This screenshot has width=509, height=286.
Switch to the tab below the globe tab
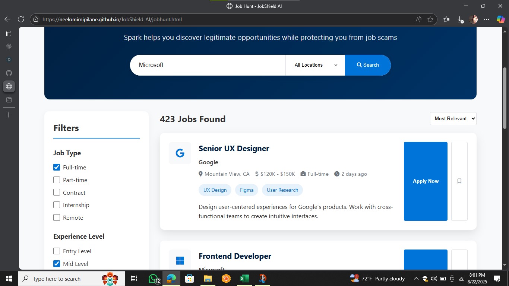point(9,100)
